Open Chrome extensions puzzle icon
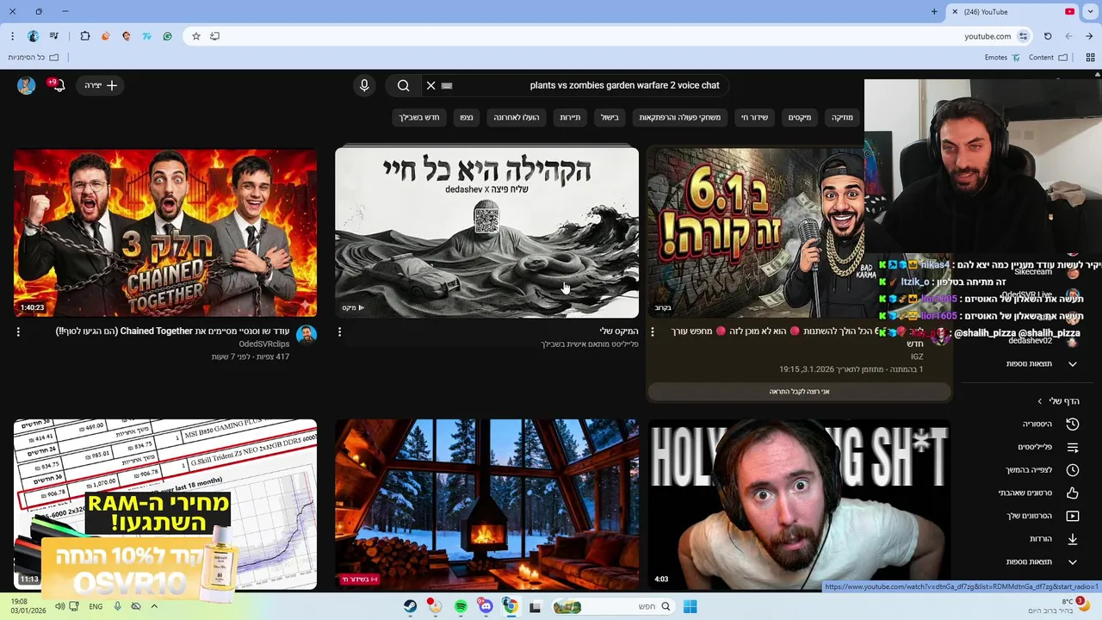Viewport: 1102px width, 620px height. click(84, 36)
